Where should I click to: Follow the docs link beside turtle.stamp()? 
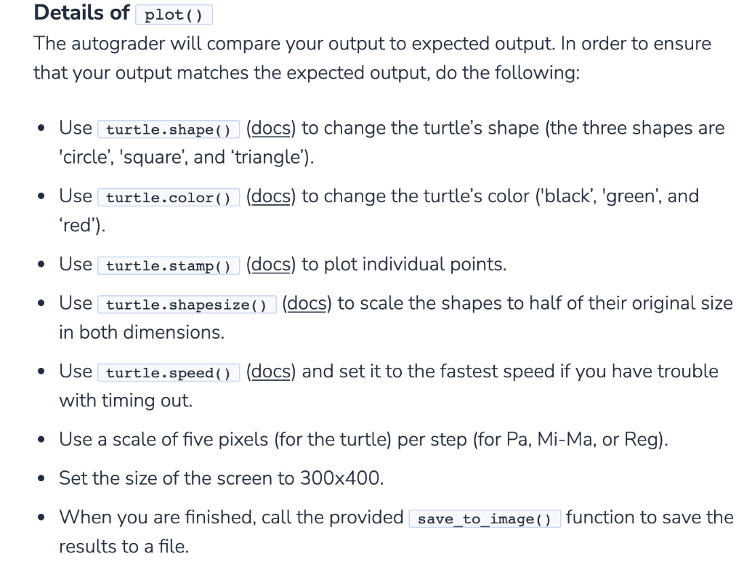(270, 264)
